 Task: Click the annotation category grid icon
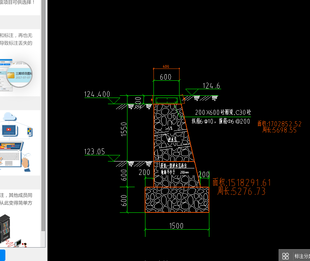(x=286, y=256)
